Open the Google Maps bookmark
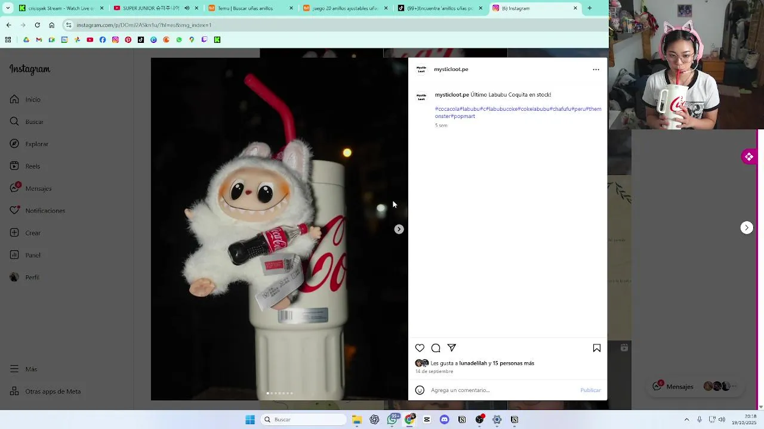 pyautogui.click(x=192, y=40)
